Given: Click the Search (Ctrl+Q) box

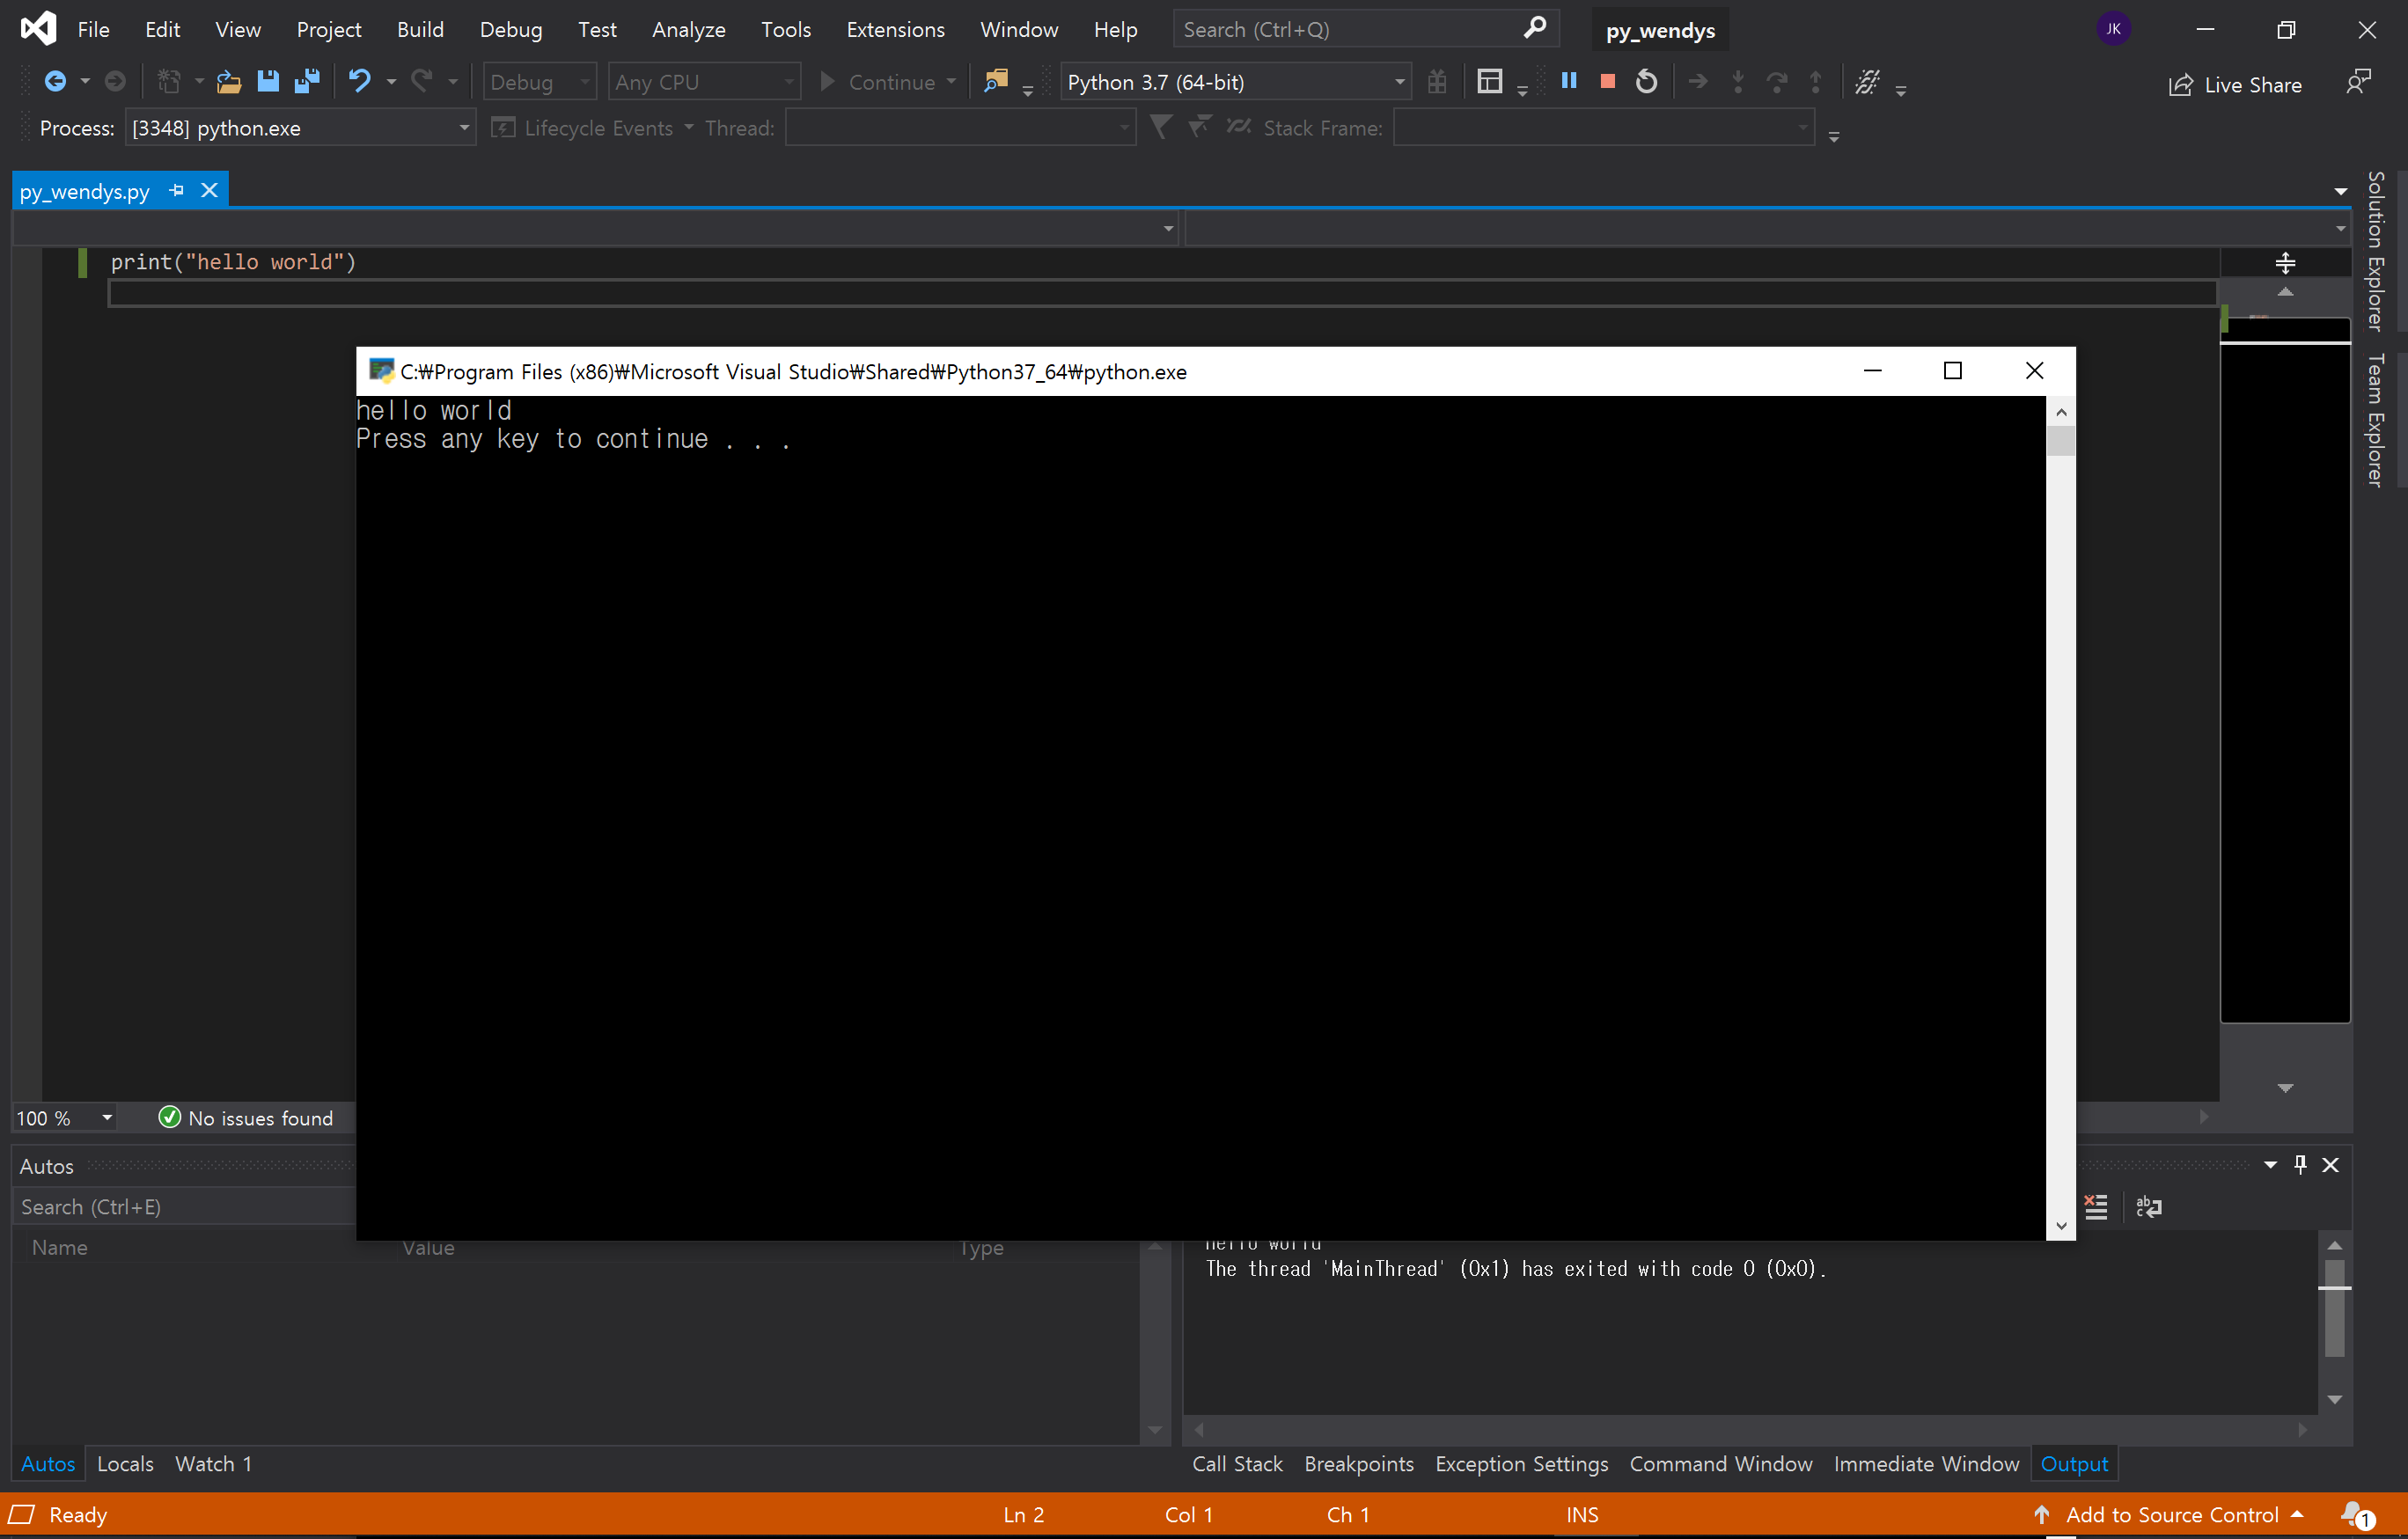Looking at the screenshot, I should point(1350,30).
